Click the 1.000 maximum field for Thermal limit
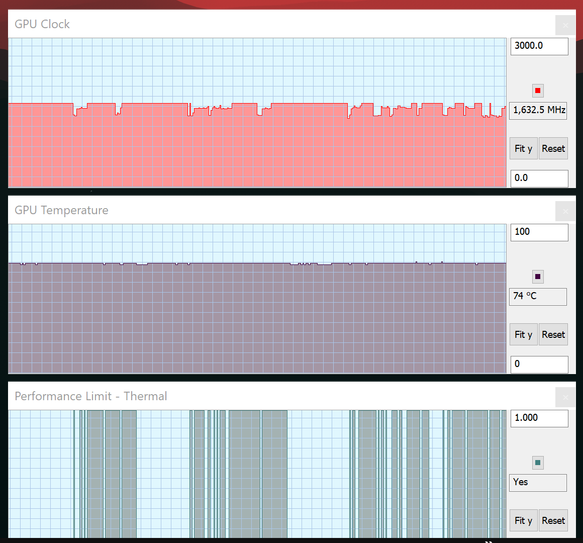Image resolution: width=583 pixels, height=543 pixels. coord(539,418)
